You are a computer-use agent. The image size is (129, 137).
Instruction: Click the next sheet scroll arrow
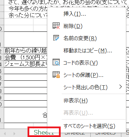click(14, 134)
